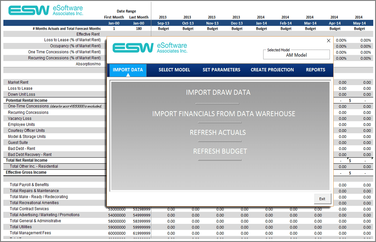Viewport: 376px width, 242px height.
Task: Select the First Month Jan-00 cell
Action: coord(114,23)
